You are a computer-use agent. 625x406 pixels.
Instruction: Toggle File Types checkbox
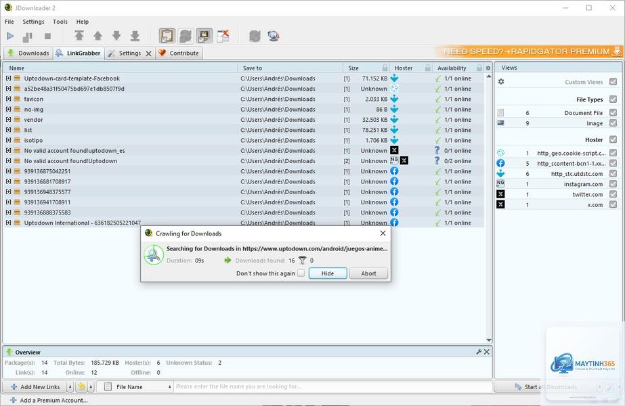613,99
